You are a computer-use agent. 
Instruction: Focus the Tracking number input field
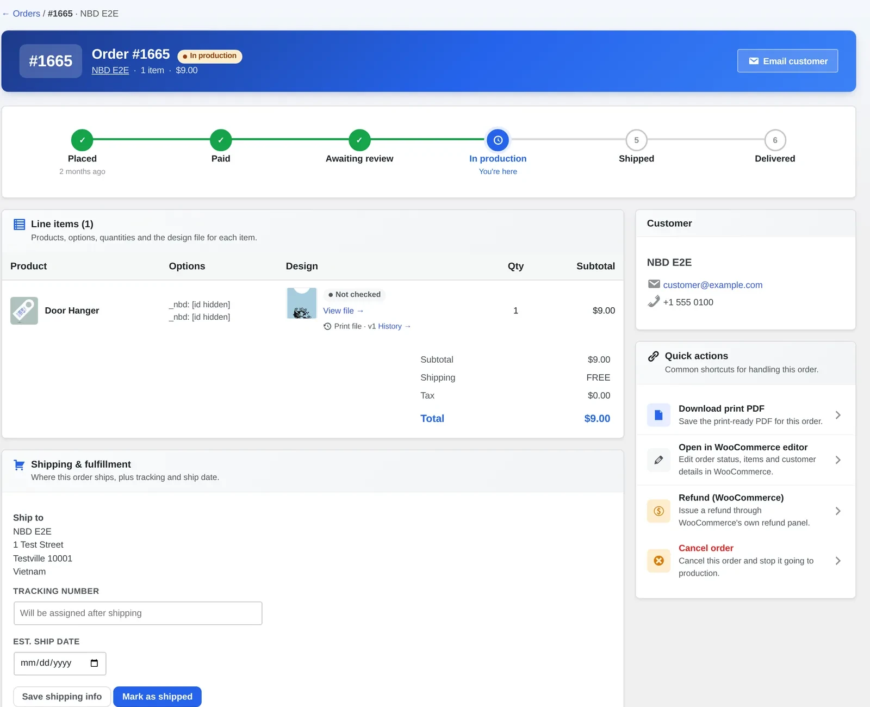click(138, 613)
